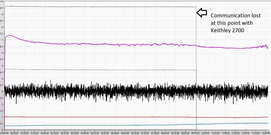Select the 03:00:00 x-axis tick label

65,133
